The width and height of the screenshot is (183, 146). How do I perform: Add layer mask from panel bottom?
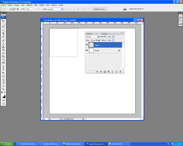(x=105, y=72)
